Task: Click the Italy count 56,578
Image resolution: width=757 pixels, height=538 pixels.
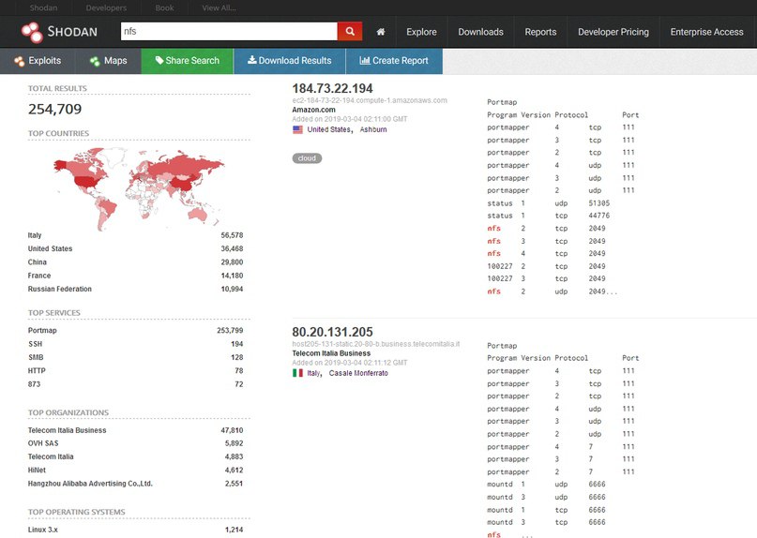Action: coord(233,235)
